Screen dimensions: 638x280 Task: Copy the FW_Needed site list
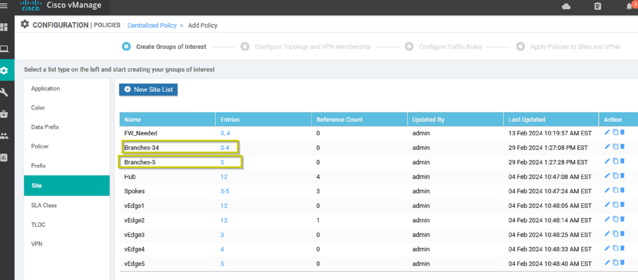click(x=615, y=132)
